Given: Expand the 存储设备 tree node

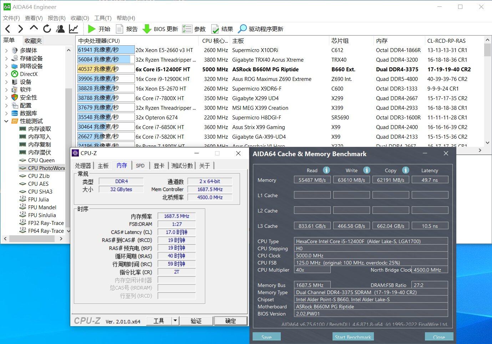Looking at the screenshot, I should [6, 58].
